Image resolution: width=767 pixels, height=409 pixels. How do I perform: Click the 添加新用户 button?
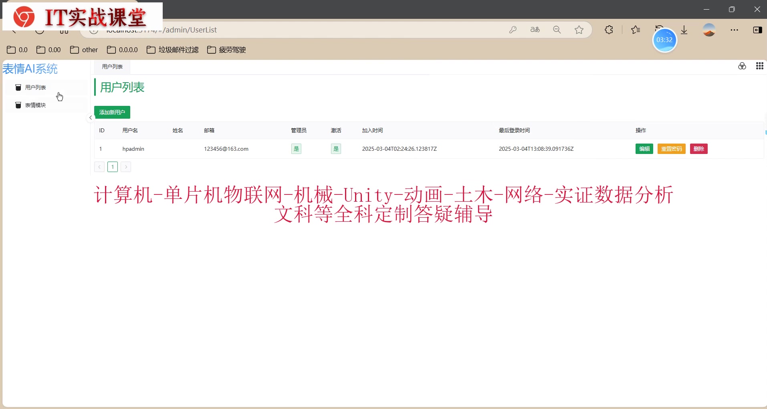pos(112,112)
